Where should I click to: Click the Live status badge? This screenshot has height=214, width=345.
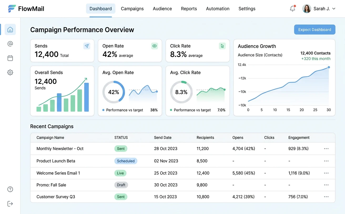tap(120, 173)
